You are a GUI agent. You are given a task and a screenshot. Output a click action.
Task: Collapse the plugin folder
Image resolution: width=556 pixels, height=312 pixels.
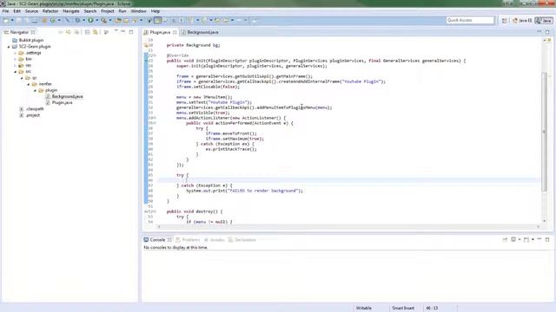pyautogui.click(x=35, y=90)
